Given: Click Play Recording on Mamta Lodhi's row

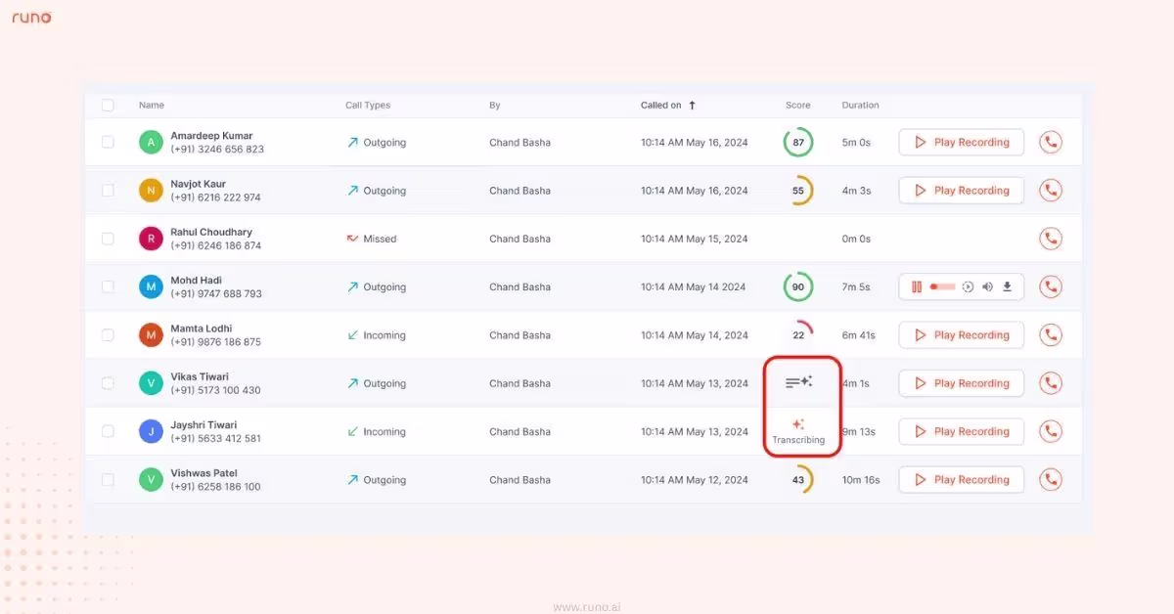Looking at the screenshot, I should point(961,334).
